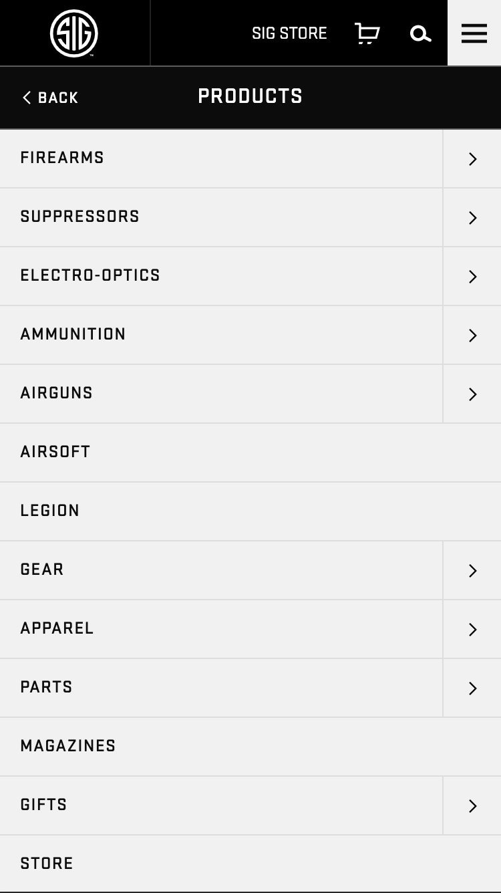Open the shopping cart
This screenshot has width=501, height=893.
(367, 33)
